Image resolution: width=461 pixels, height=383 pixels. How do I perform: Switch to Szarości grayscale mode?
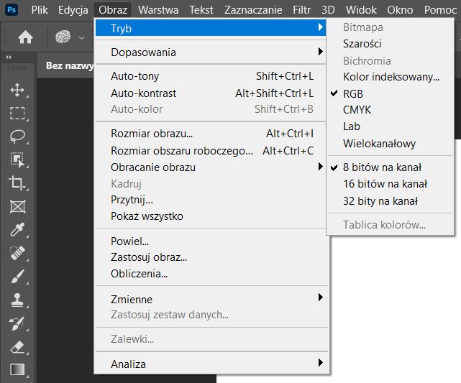point(391,44)
